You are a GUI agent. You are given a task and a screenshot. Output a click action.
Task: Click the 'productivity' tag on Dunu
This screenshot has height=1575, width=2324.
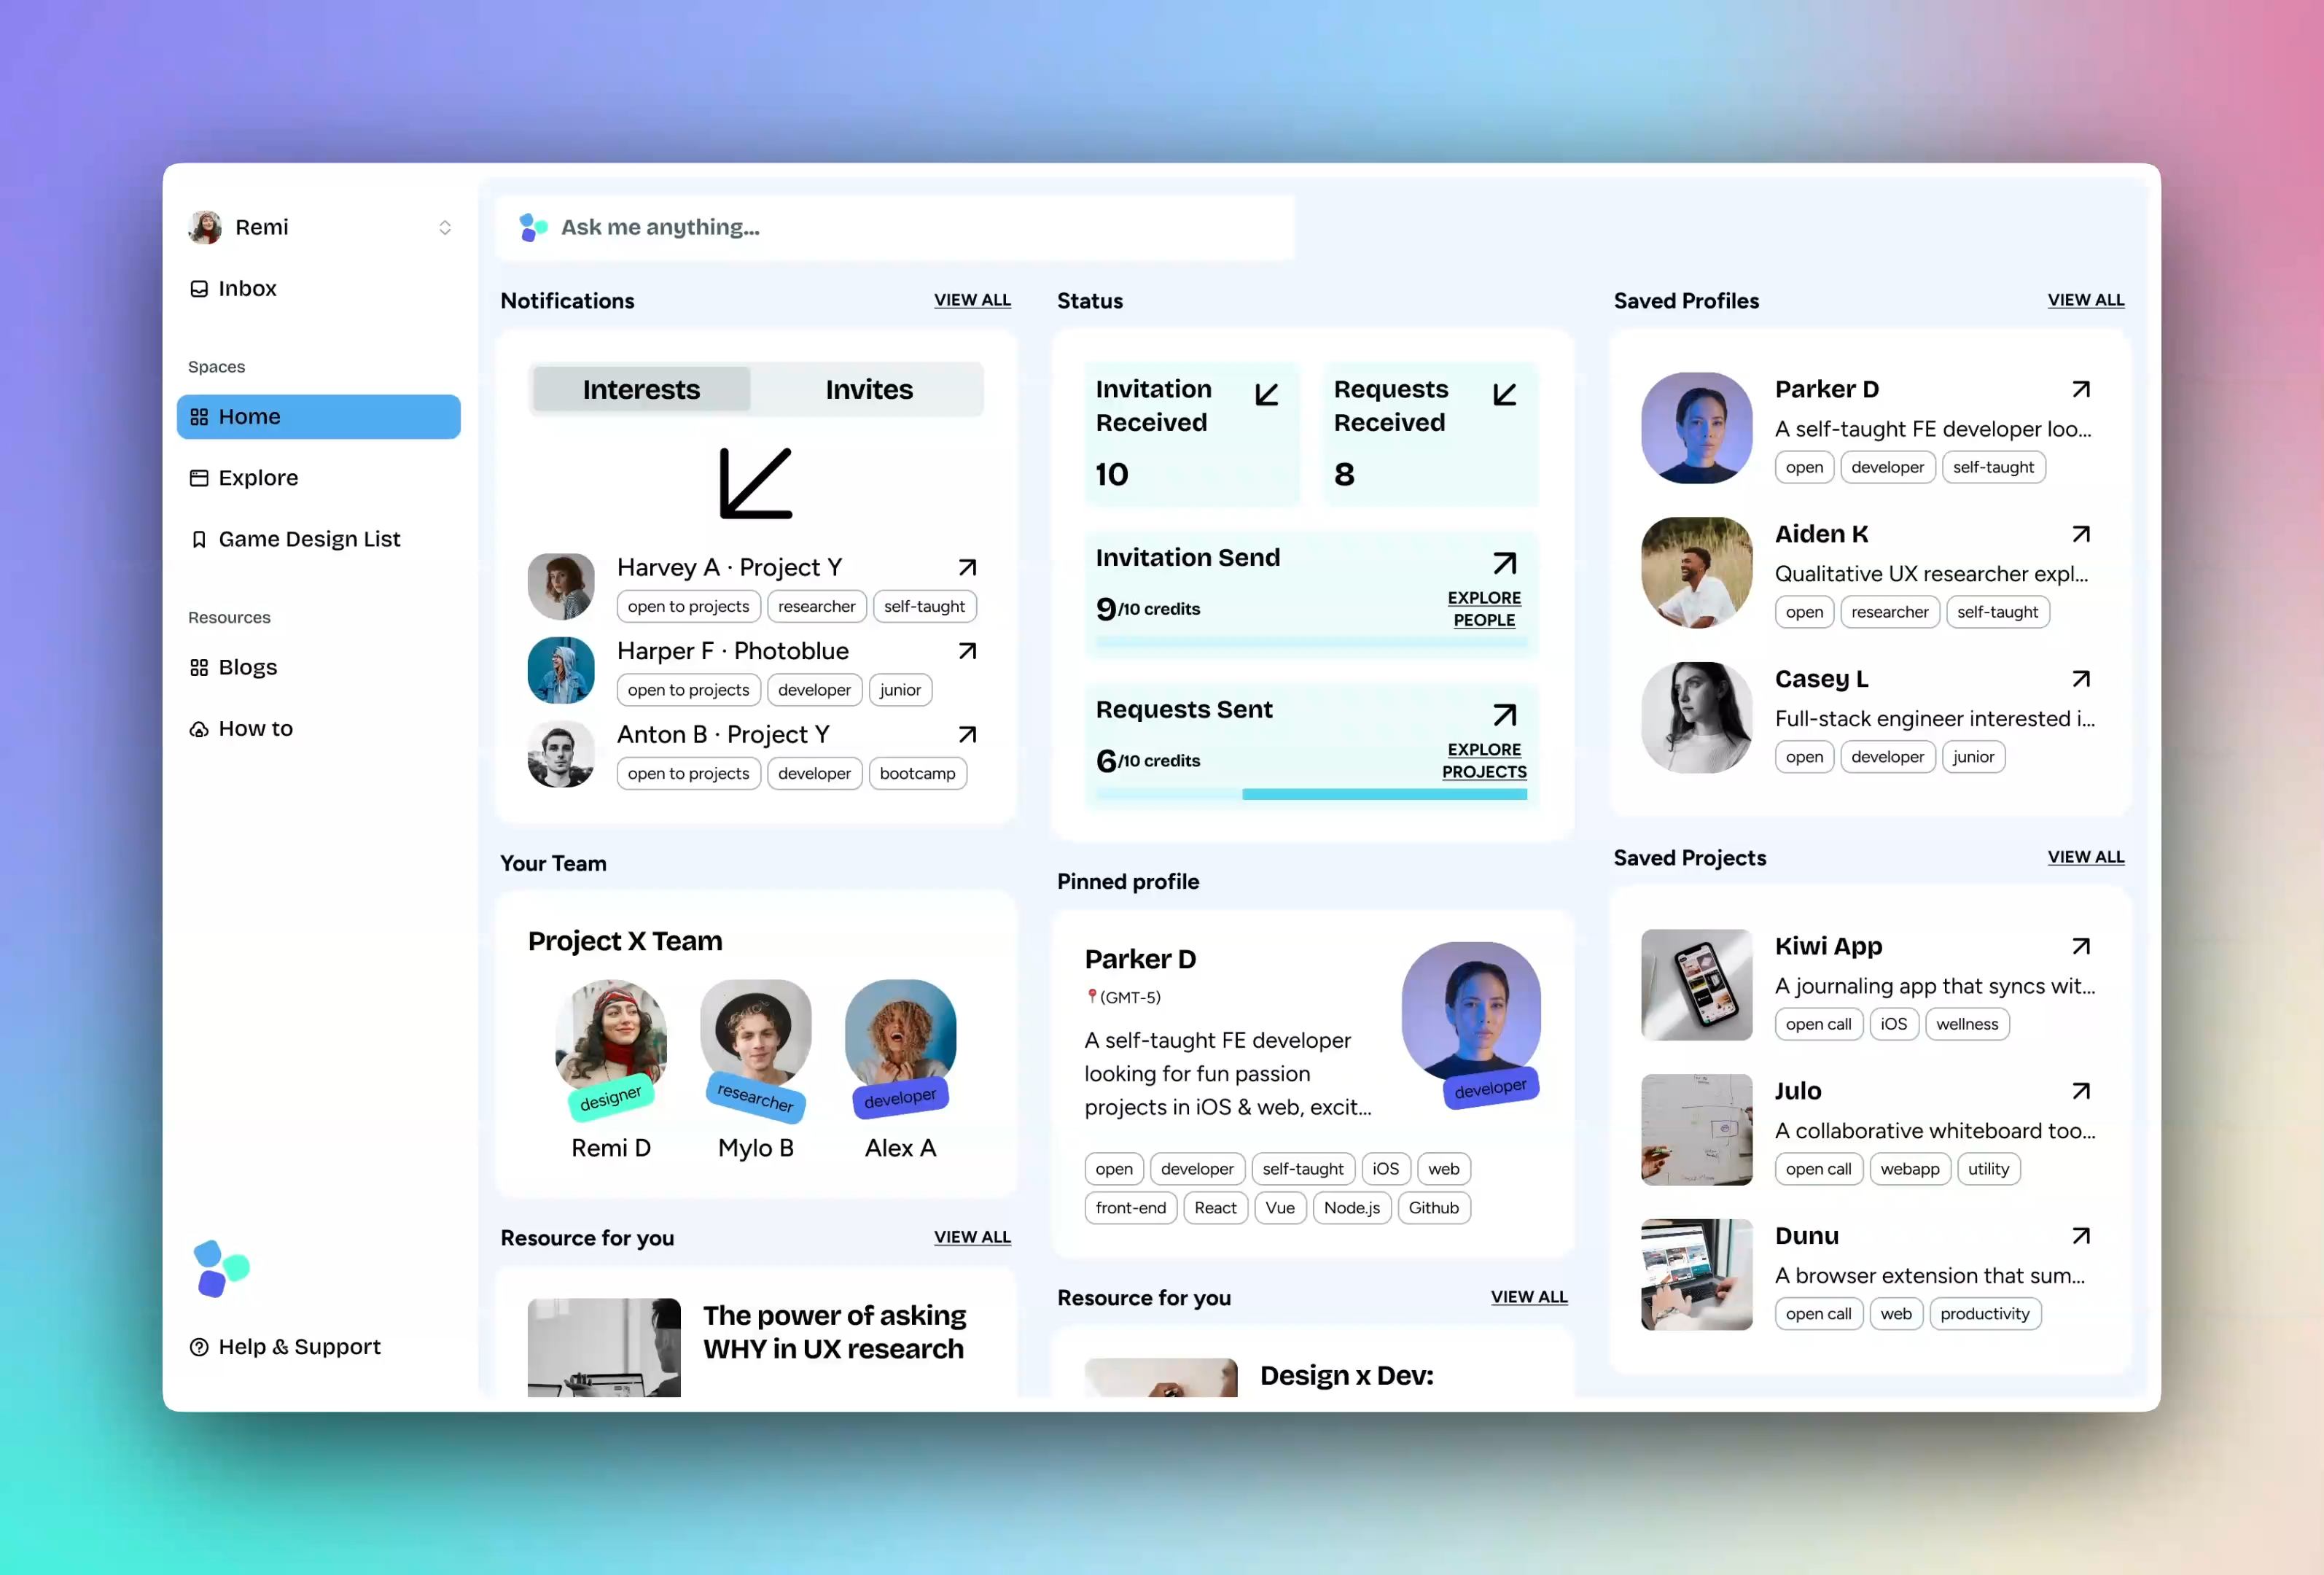pyautogui.click(x=1984, y=1315)
